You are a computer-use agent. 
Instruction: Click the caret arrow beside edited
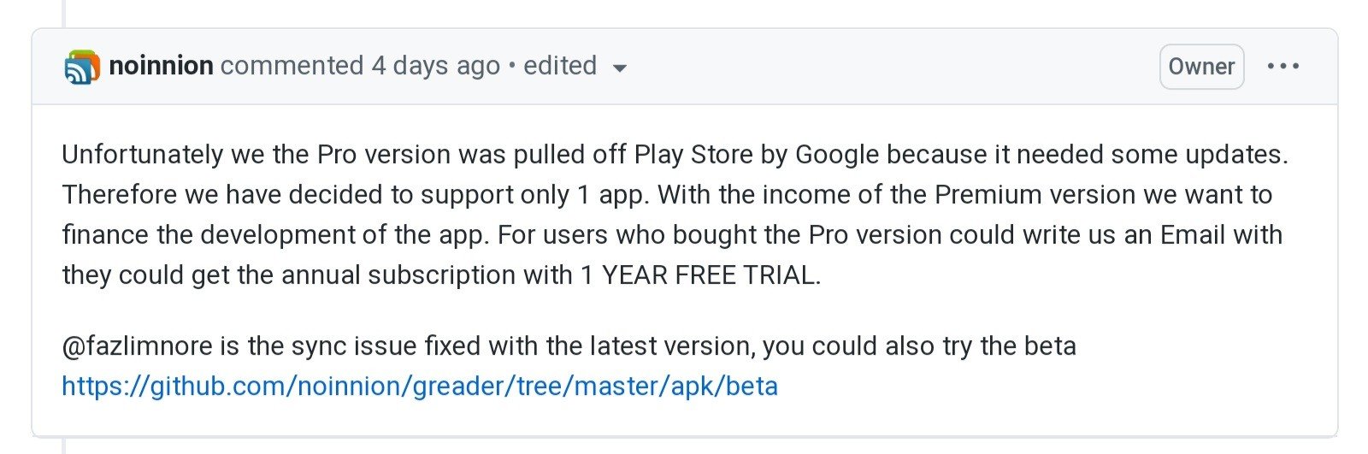pyautogui.click(x=621, y=68)
